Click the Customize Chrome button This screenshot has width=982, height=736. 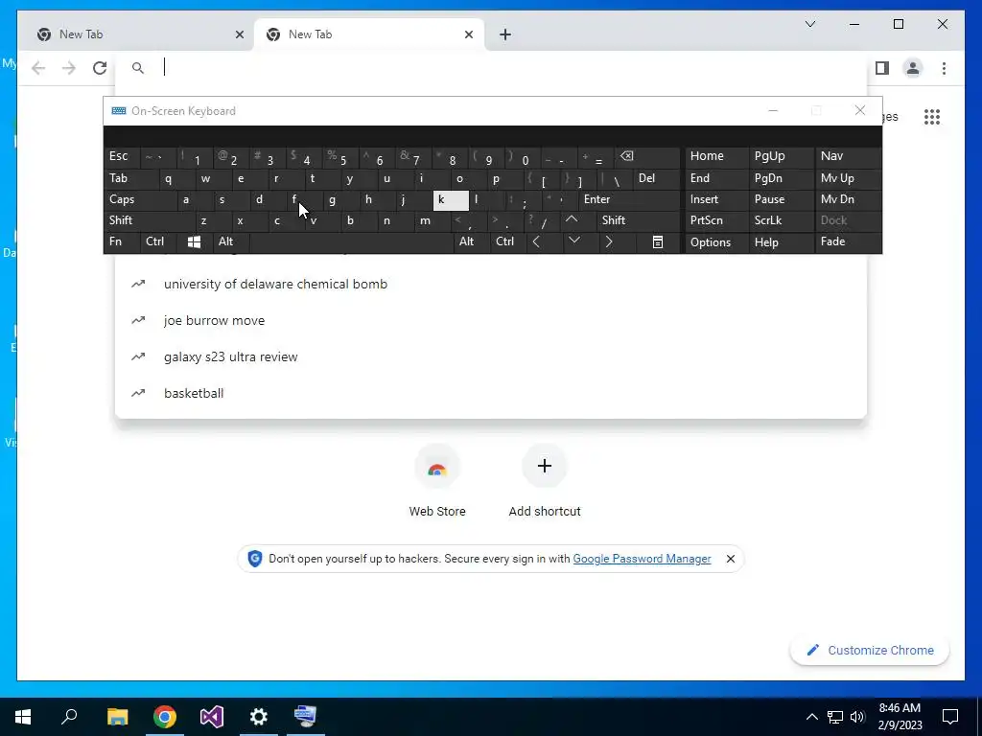click(870, 651)
